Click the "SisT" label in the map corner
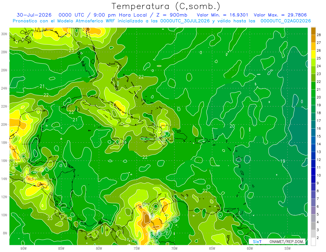This screenshot has height=252, width=326. (x=257, y=241)
